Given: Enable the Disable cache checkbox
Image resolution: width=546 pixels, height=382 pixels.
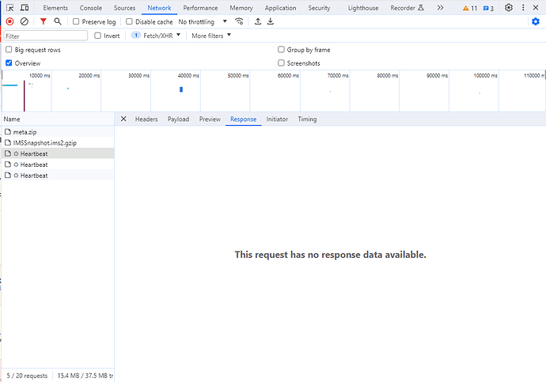Looking at the screenshot, I should (129, 21).
